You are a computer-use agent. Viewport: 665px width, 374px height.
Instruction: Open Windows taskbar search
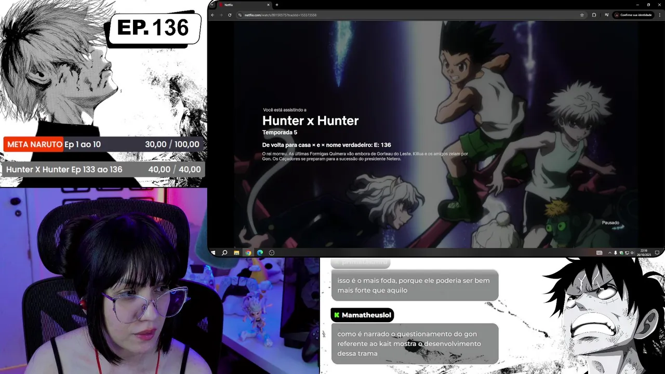[224, 252]
